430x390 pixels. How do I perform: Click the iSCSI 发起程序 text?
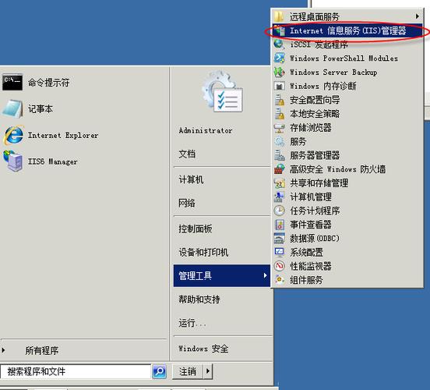click(319, 44)
